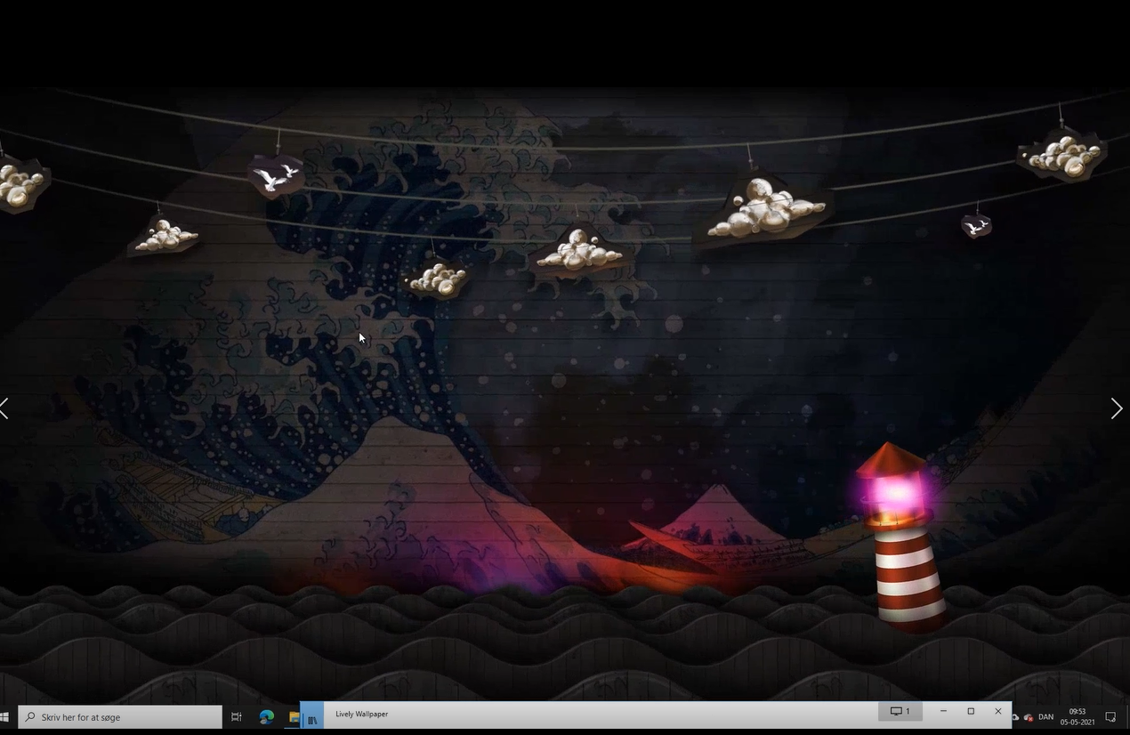Click the OneDrive sync error tray icon
Viewport: 1130px width, 735px height.
tap(1029, 717)
